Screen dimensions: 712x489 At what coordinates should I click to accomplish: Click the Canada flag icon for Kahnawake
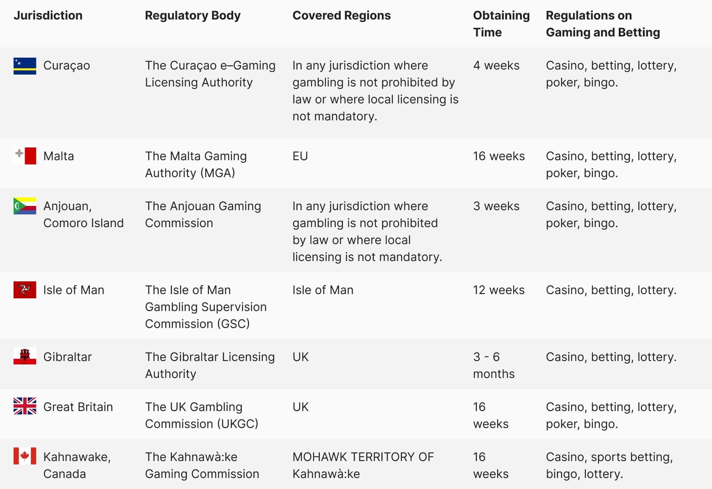click(25, 456)
